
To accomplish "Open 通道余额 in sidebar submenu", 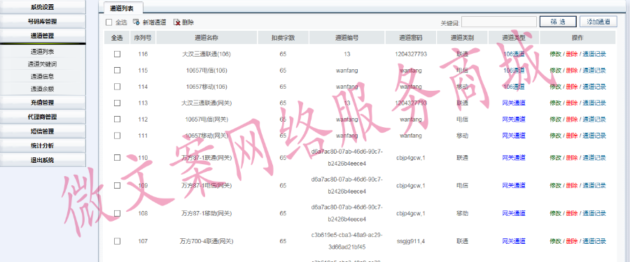I will coord(43,89).
